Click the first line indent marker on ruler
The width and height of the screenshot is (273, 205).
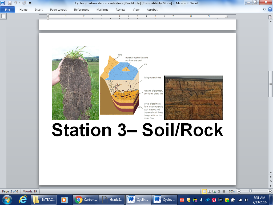click(48, 15)
